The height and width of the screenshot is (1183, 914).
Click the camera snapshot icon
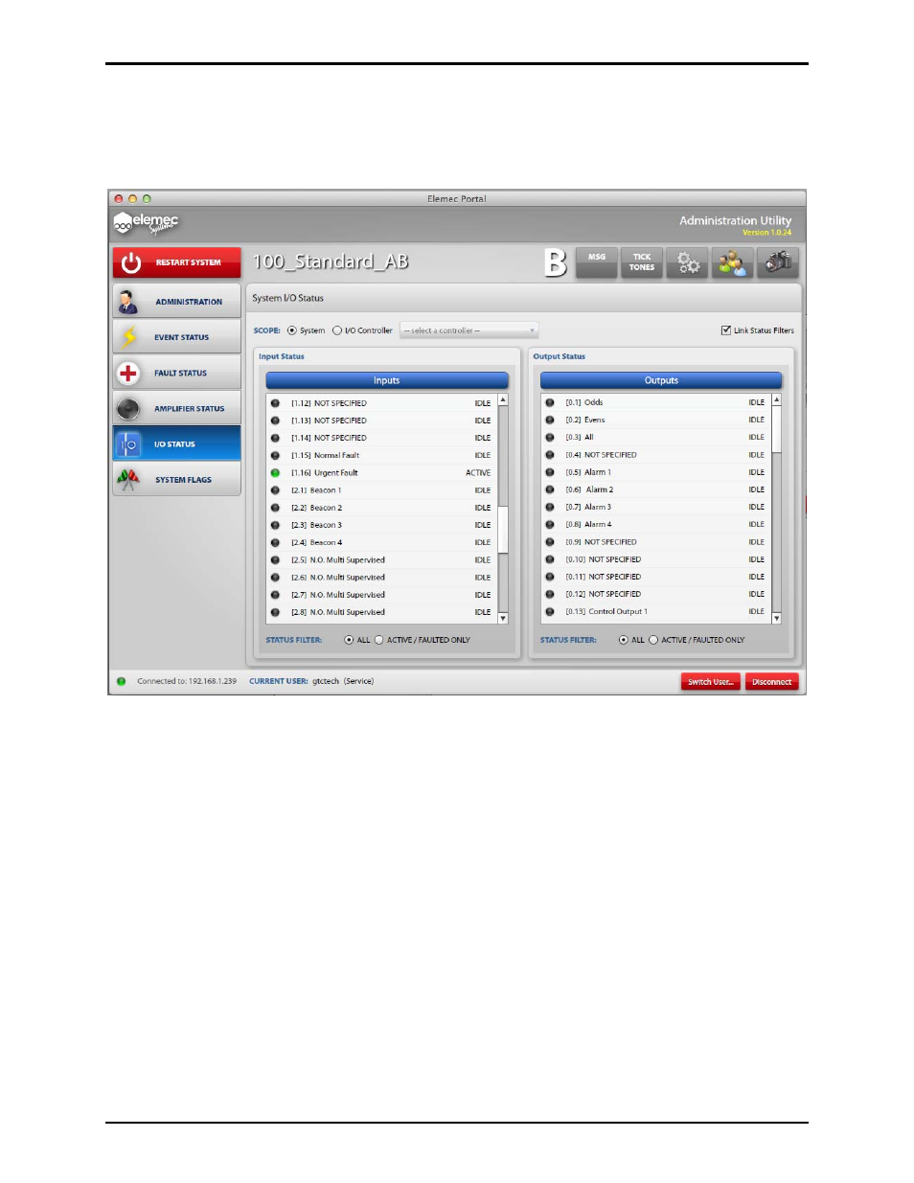pyautogui.click(x=777, y=262)
